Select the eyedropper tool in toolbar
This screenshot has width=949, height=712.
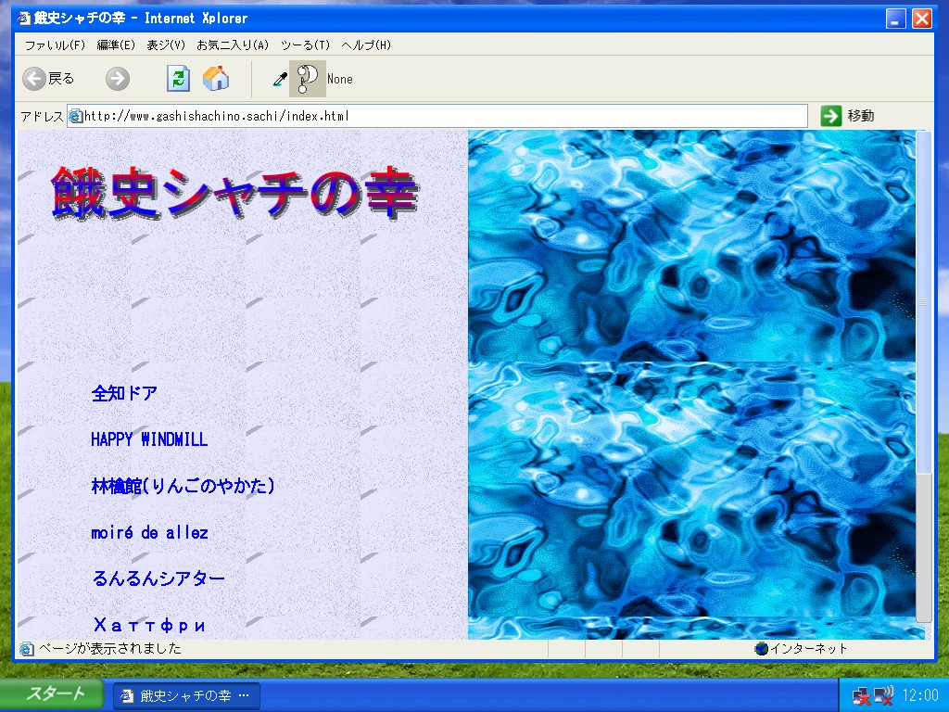coord(280,79)
